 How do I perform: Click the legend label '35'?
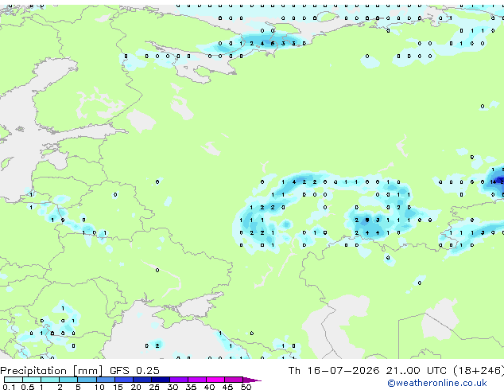[191, 387]
